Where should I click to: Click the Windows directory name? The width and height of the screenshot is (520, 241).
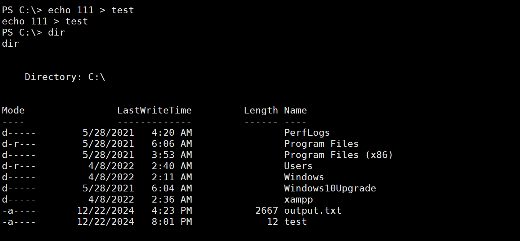pyautogui.click(x=304, y=177)
